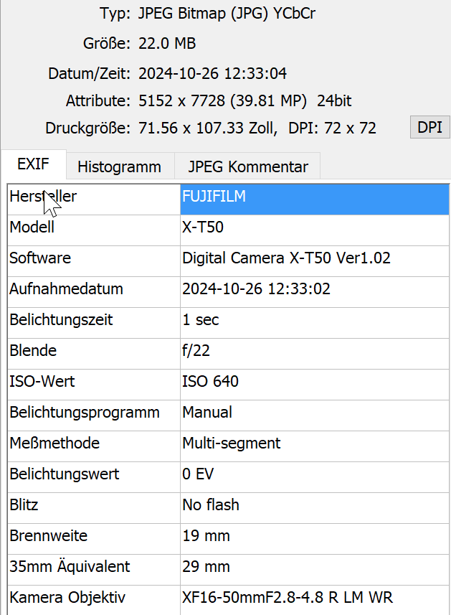Select the Brennweite value 19 mm
Viewport: 451px width, 615px height.
[314, 536]
